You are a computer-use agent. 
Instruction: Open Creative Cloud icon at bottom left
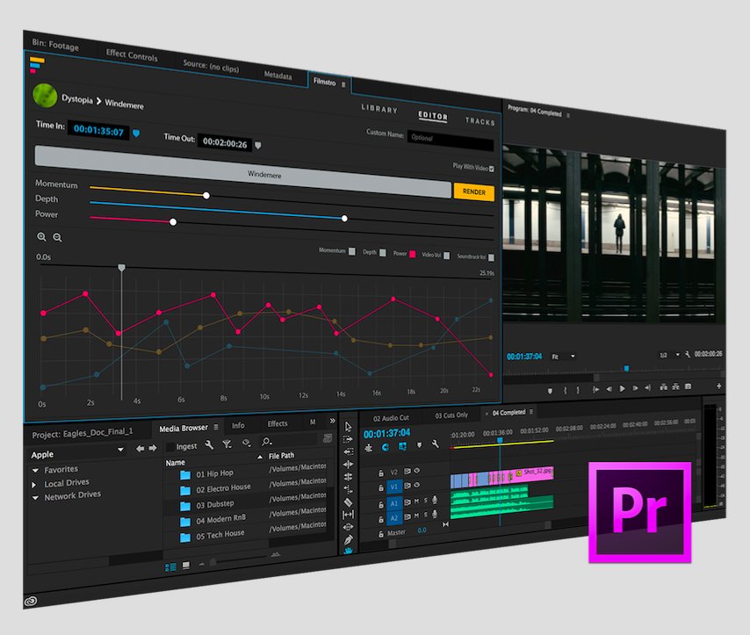coord(31,601)
